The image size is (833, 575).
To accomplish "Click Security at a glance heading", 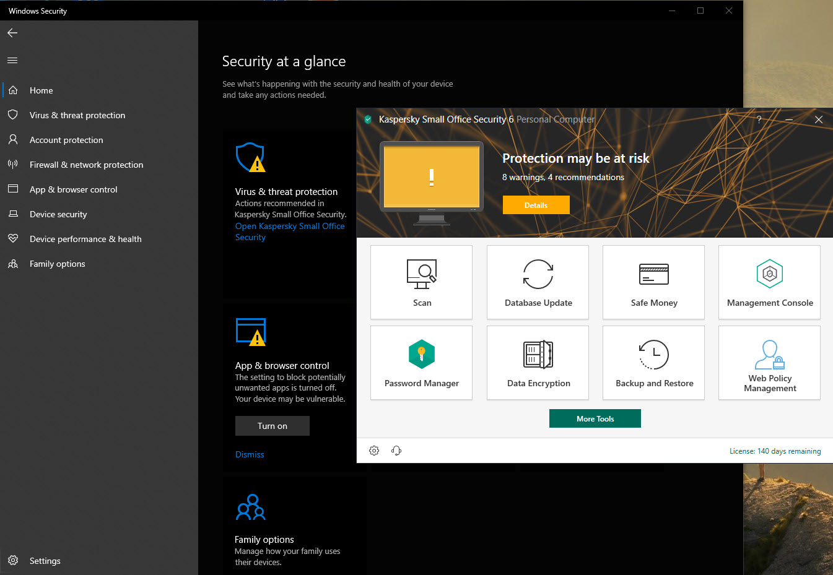I will click(284, 61).
